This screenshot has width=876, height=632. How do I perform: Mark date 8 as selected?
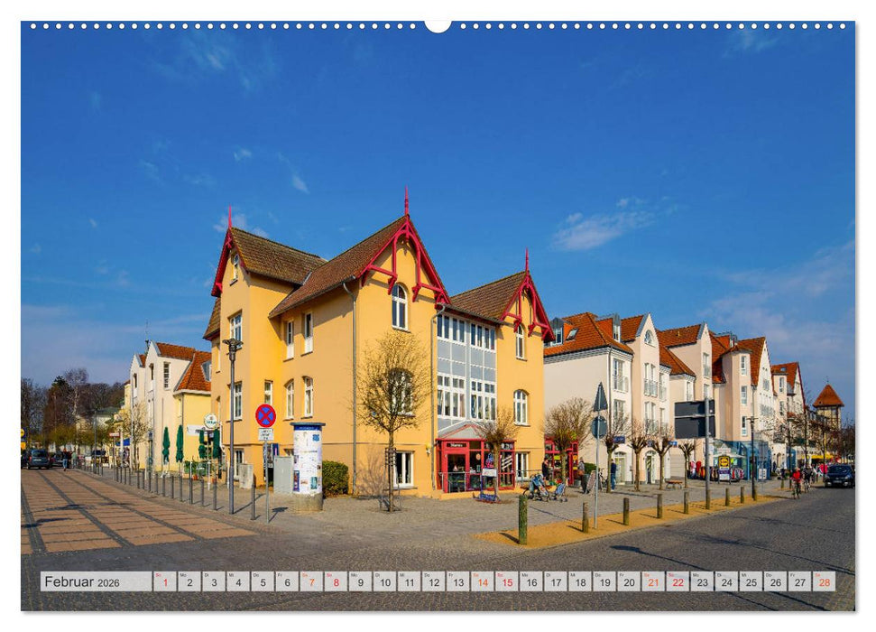[x=337, y=581]
